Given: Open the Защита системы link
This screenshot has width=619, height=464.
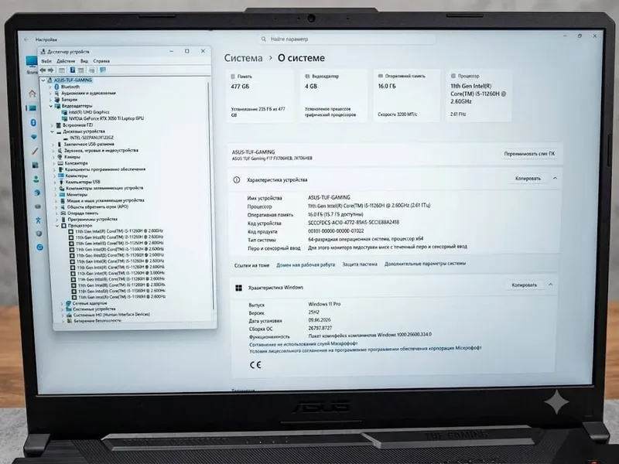Looking at the screenshot, I should click(360, 264).
